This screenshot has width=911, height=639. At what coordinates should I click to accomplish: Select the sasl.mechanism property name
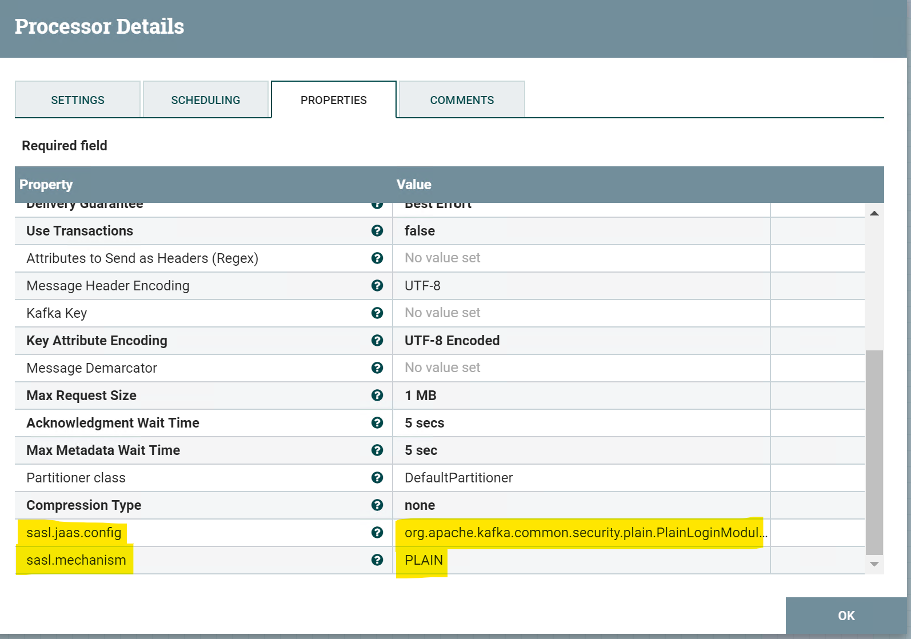point(76,560)
